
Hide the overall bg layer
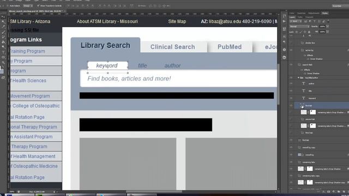[x=291, y=155]
